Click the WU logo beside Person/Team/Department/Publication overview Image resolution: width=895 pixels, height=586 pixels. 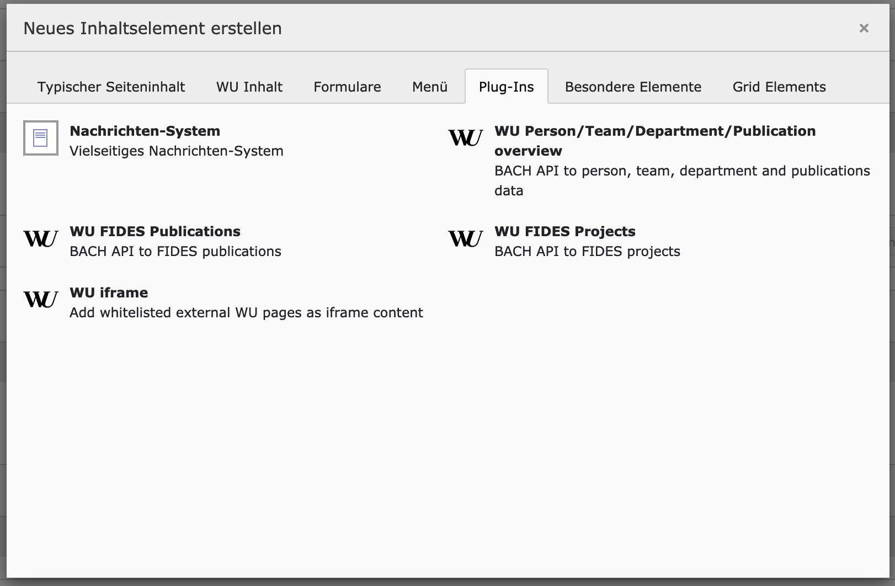pyautogui.click(x=466, y=137)
